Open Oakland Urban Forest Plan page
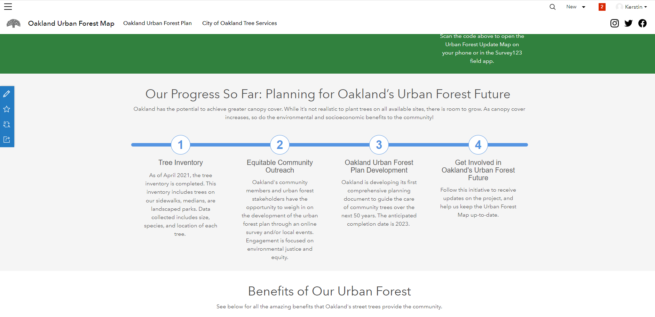The width and height of the screenshot is (655, 317). 157,23
